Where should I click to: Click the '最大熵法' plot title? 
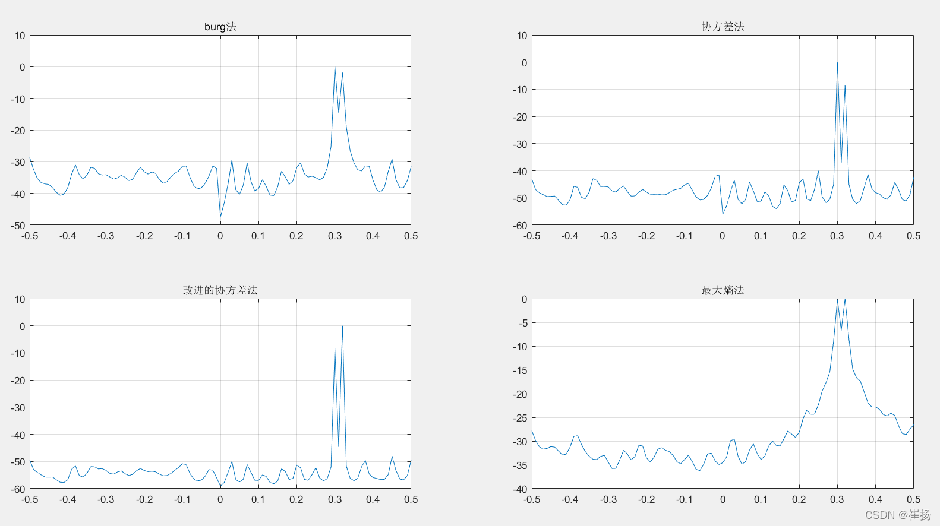click(723, 290)
